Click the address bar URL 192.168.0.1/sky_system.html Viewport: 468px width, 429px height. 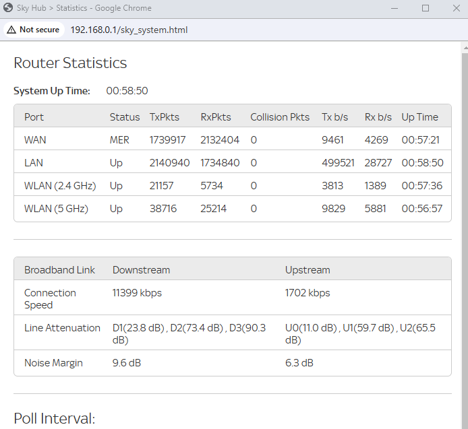[129, 30]
